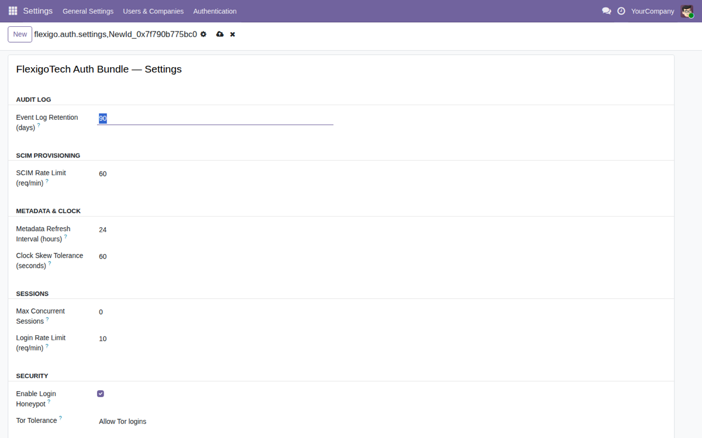Click the FlexigoTech Auth Bundle — Settings heading
702x438 pixels.
[x=99, y=69]
